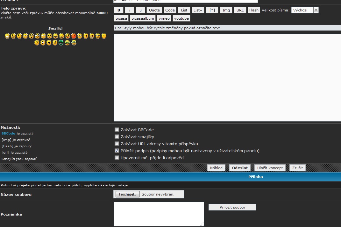This screenshot has height=227, width=341.
Task: Follow the BBCode link under Možnosti
Action: point(8,134)
